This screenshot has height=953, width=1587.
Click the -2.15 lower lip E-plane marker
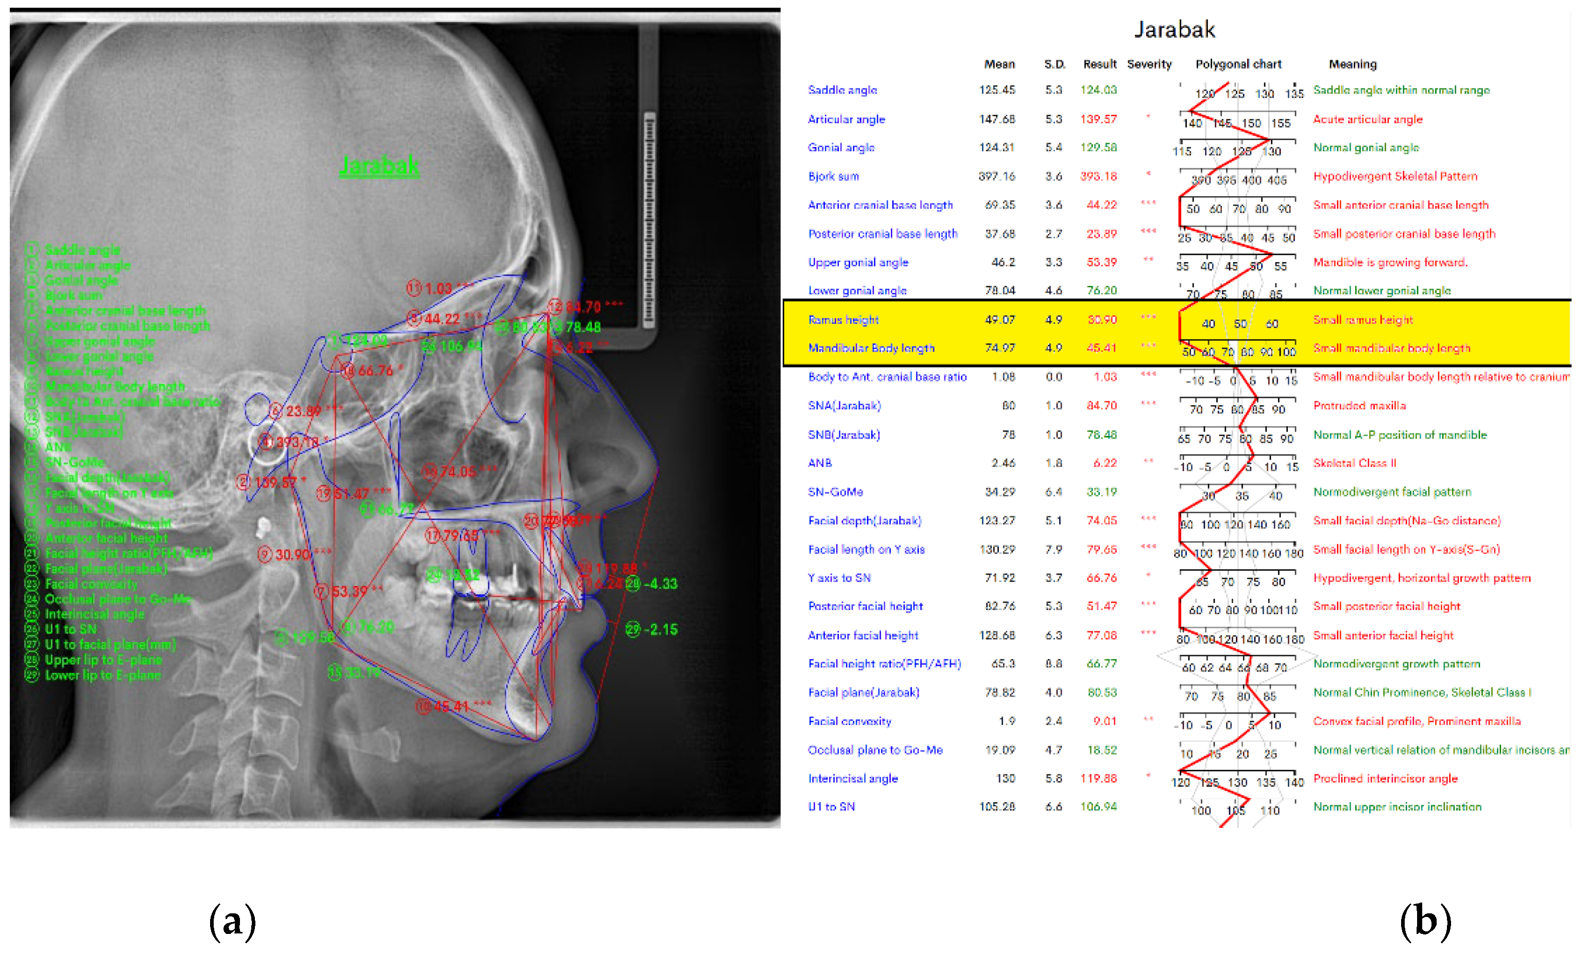[660, 629]
